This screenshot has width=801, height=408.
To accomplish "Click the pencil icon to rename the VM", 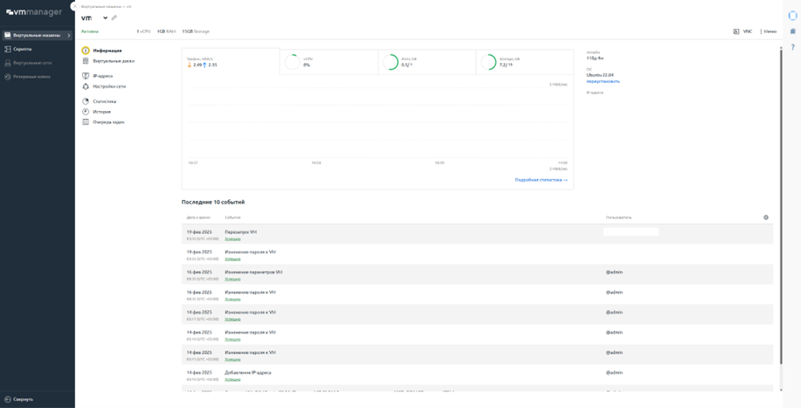I will (x=114, y=17).
